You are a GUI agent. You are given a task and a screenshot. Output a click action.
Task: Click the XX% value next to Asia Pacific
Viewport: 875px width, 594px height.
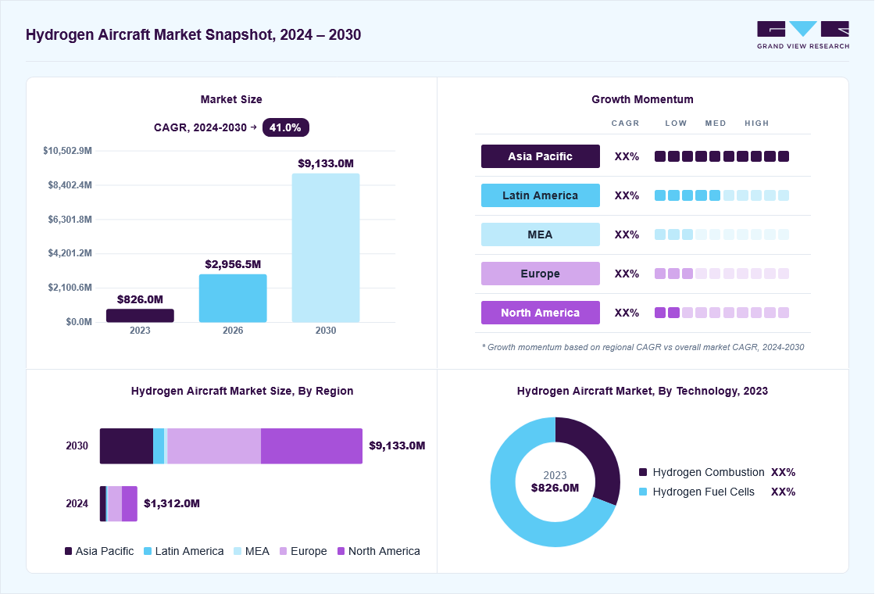click(627, 157)
